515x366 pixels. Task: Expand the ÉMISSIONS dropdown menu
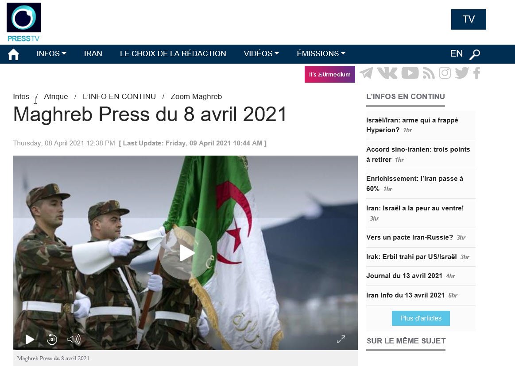click(321, 53)
